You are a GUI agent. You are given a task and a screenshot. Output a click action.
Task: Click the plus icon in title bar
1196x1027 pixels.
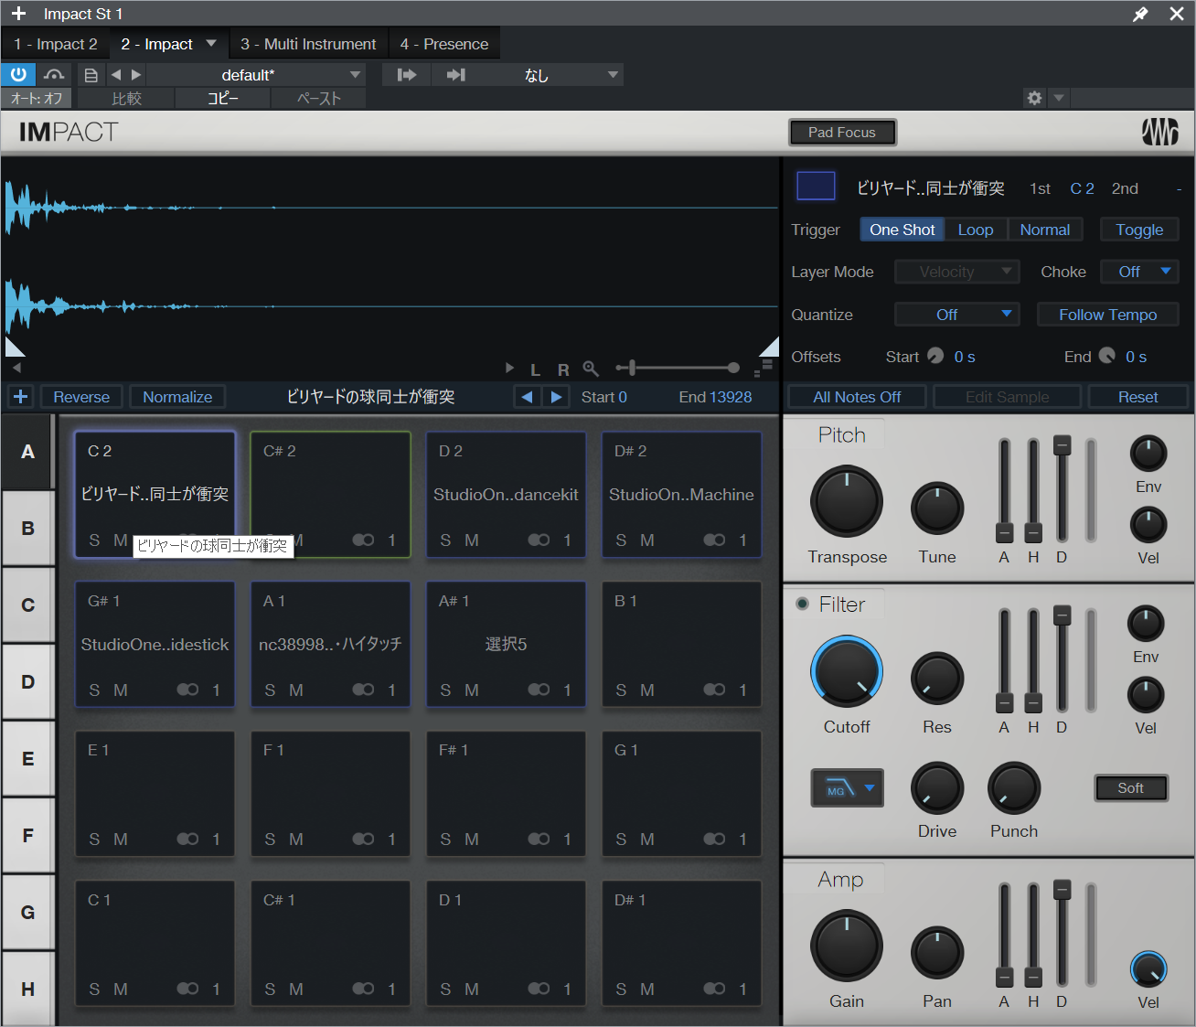click(x=18, y=14)
